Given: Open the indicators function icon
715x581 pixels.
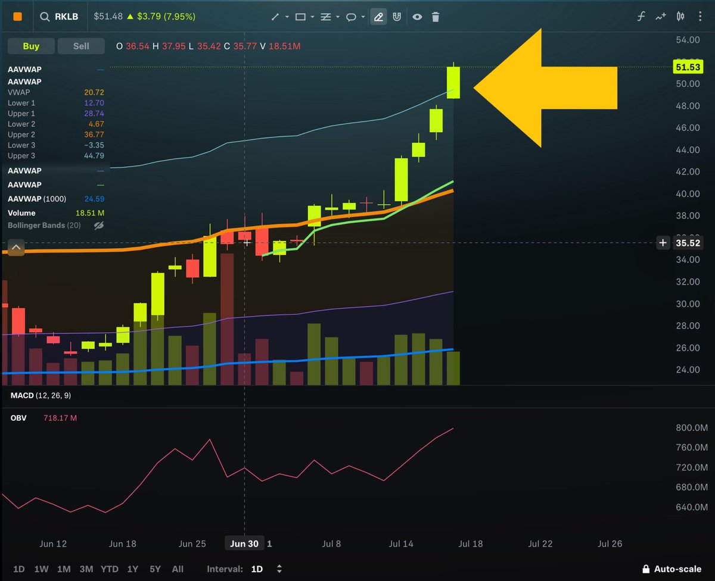Looking at the screenshot, I should point(641,17).
